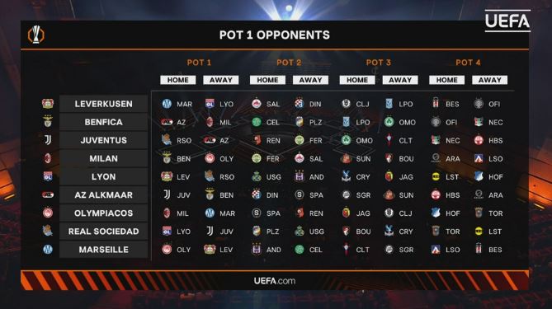The image size is (552, 309).
Task: Click the POT 1 OPPONENTS title
Action: coord(275,35)
